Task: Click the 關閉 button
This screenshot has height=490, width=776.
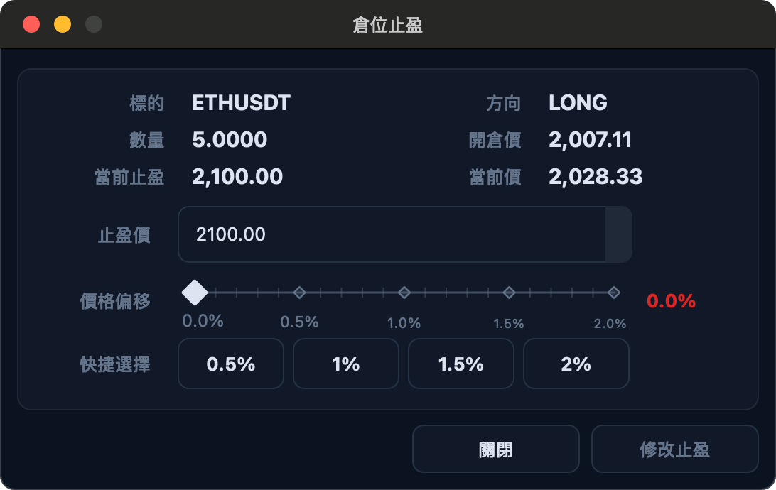Action: (x=496, y=449)
